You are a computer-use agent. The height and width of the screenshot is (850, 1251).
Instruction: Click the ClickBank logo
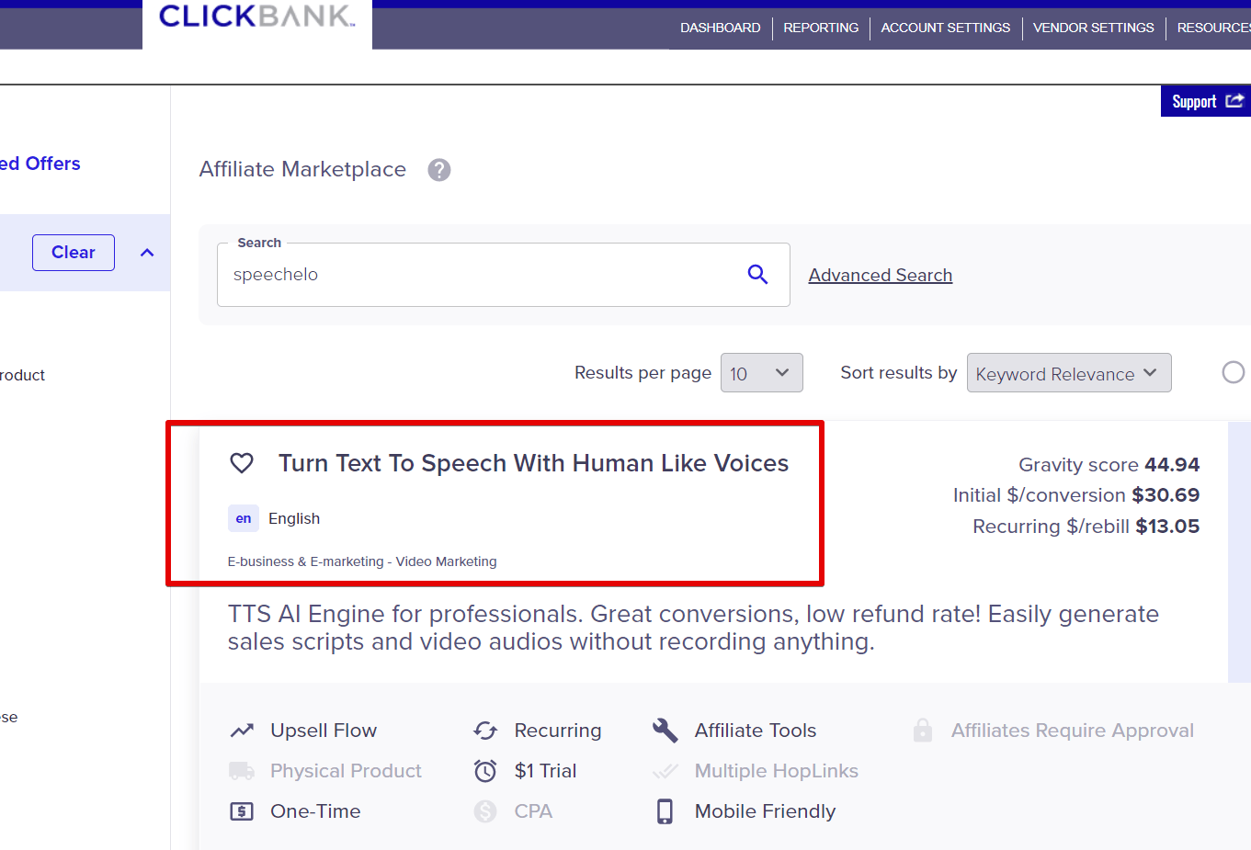coord(256,17)
